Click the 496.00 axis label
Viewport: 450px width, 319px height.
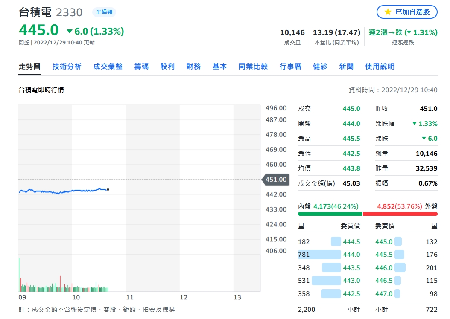(276, 108)
